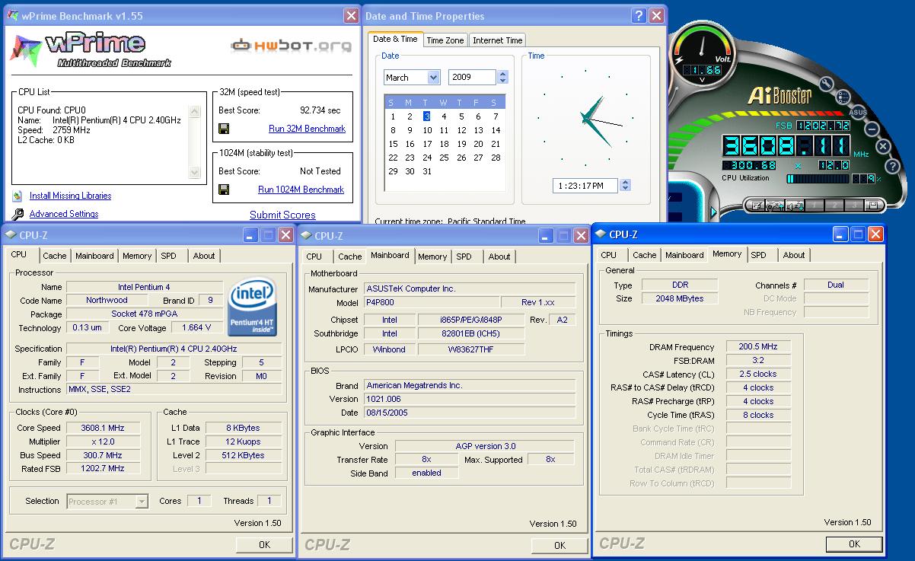915x561 pixels.
Task: Click title icon of CPU-Z Mainboard window
Action: coord(305,236)
